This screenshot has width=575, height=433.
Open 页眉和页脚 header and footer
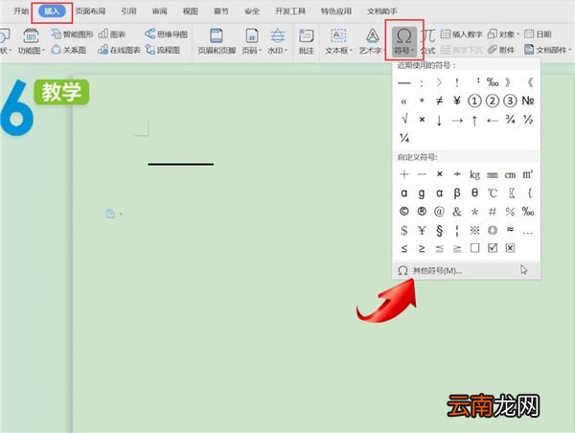pos(217,41)
